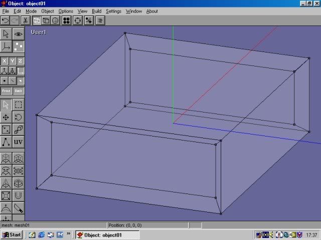Open the Settings menu
The image size is (321, 240).
click(113, 11)
